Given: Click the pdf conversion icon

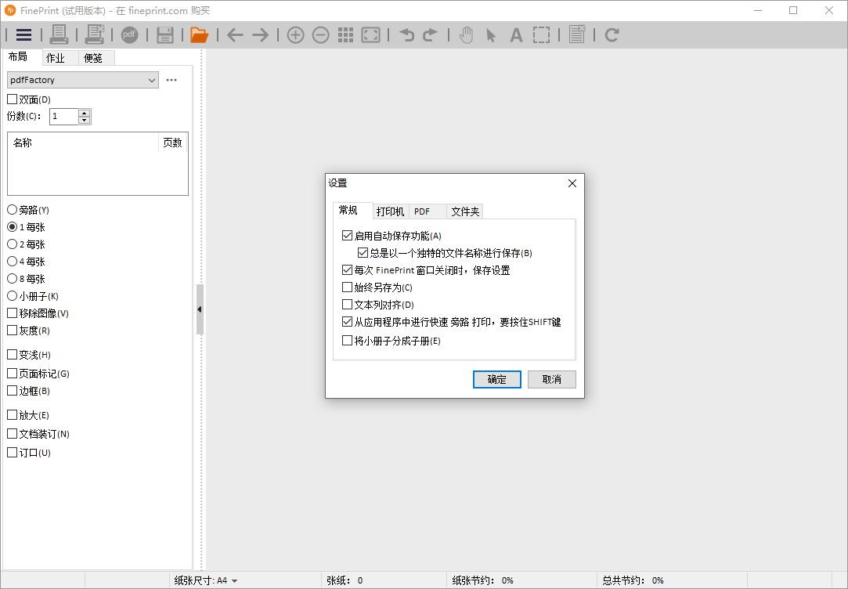Looking at the screenshot, I should (x=129, y=34).
